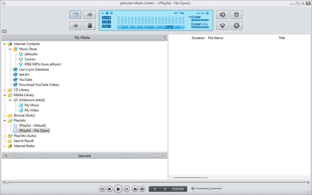
Task: Click the File Name column header
Action: pos(241,38)
